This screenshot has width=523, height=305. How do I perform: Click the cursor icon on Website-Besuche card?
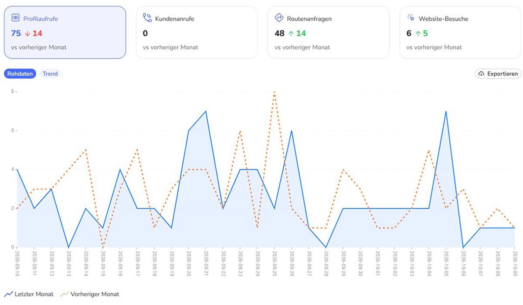[x=411, y=18]
